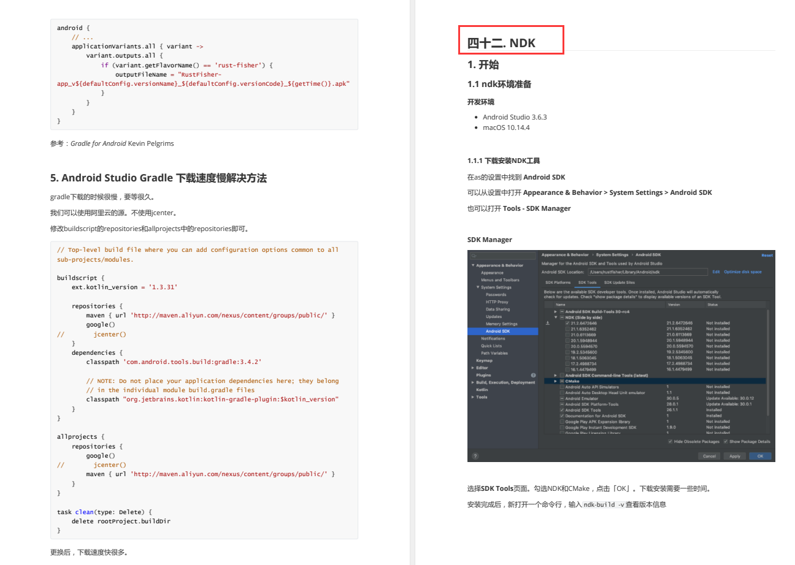Select Keymap in settings tree
This screenshot has height=565, width=795.
(x=484, y=360)
